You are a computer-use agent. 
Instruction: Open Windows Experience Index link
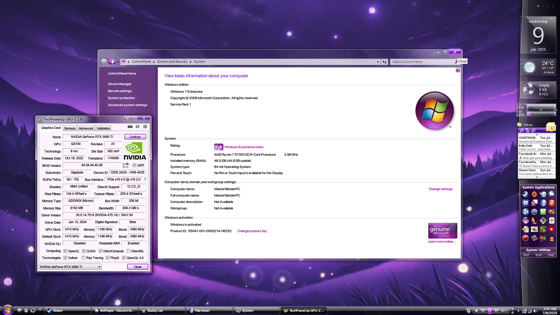click(244, 147)
